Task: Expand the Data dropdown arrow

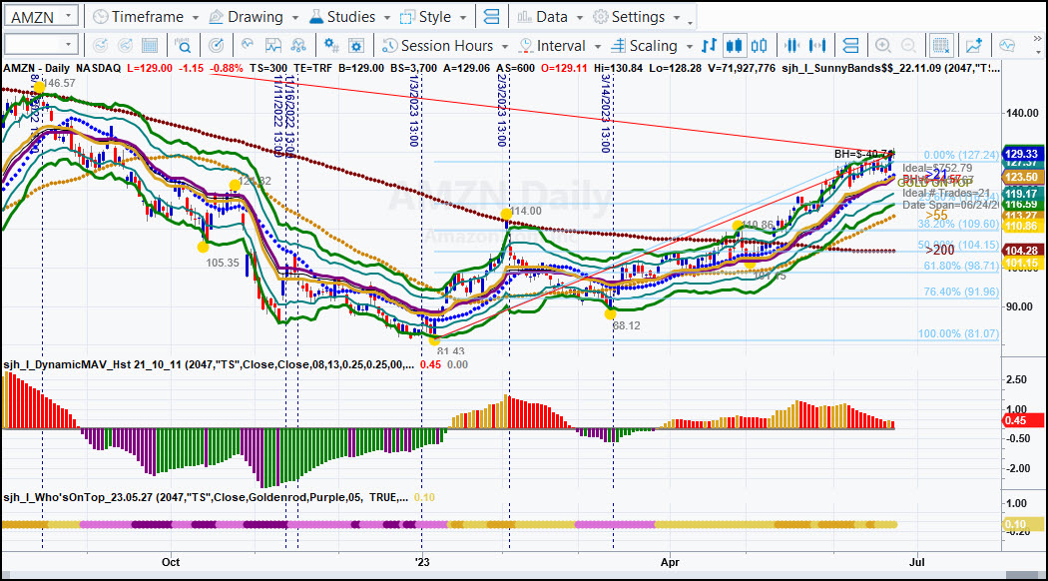Action: [x=580, y=17]
